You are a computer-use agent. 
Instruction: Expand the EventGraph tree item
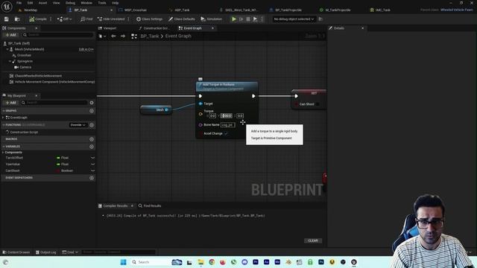(3, 118)
